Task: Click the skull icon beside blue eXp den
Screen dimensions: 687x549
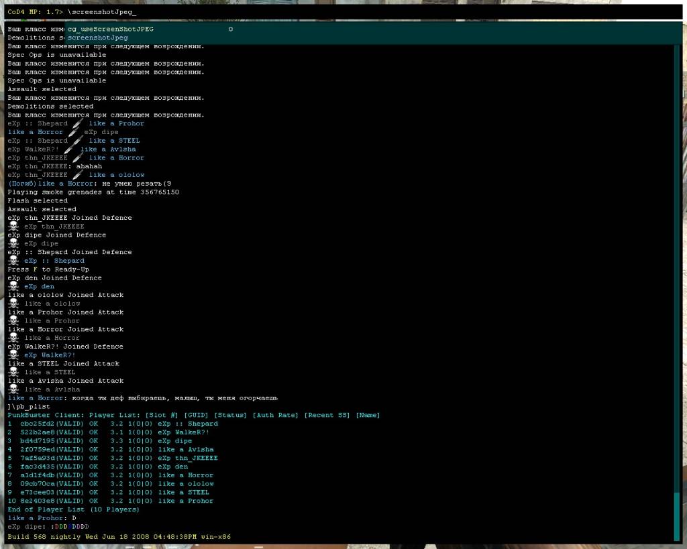Action: 13,286
